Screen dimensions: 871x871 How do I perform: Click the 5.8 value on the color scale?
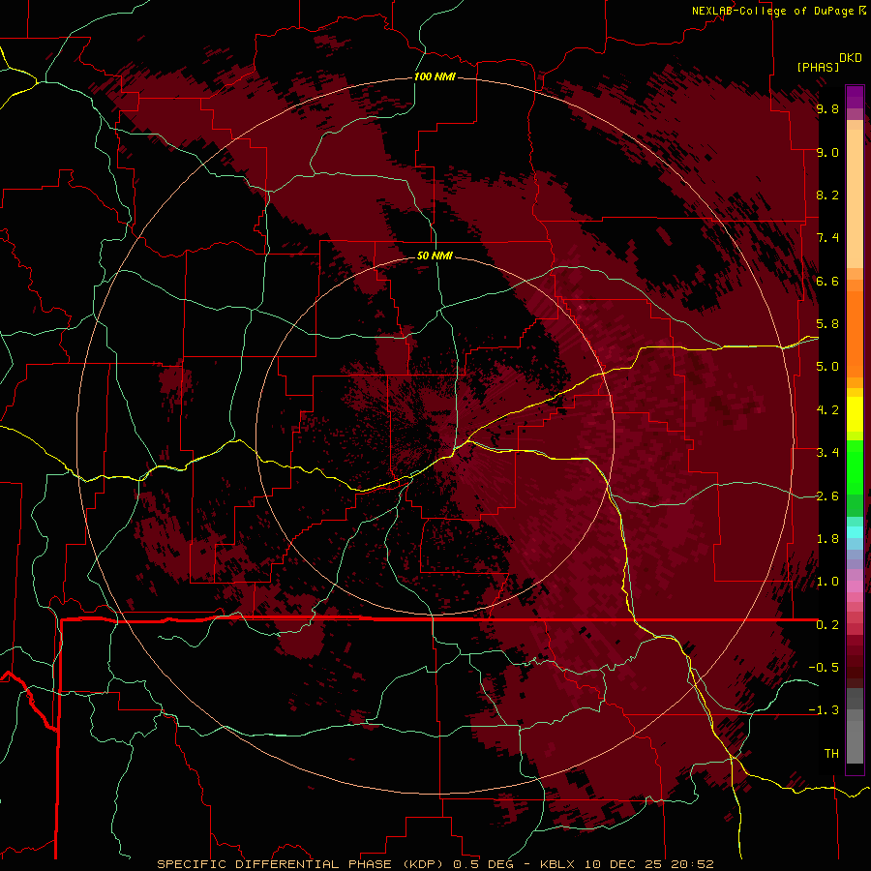coord(827,324)
